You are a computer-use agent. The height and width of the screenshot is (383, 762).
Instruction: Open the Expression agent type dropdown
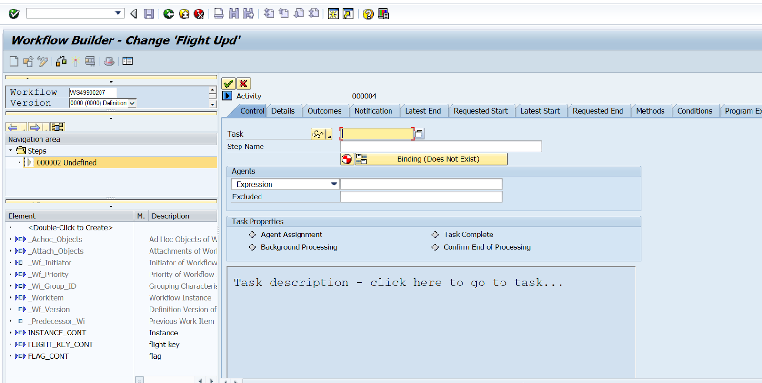[334, 184]
